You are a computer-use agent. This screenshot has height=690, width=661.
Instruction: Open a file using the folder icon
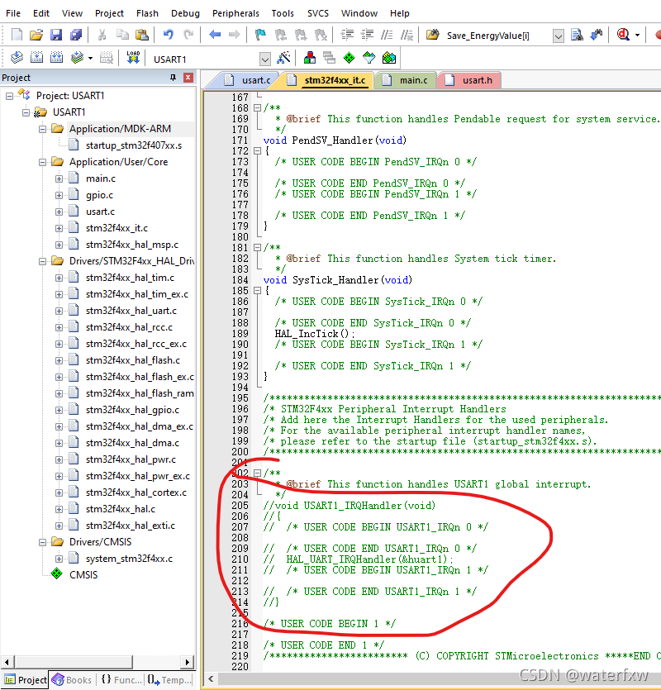[36, 35]
